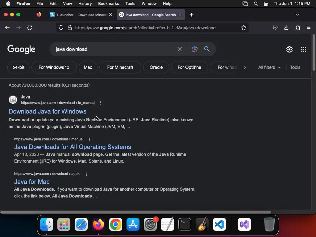Focus the Firefox address bar URL
Image resolution: width=316 pixels, height=237 pixels.
click(145, 28)
